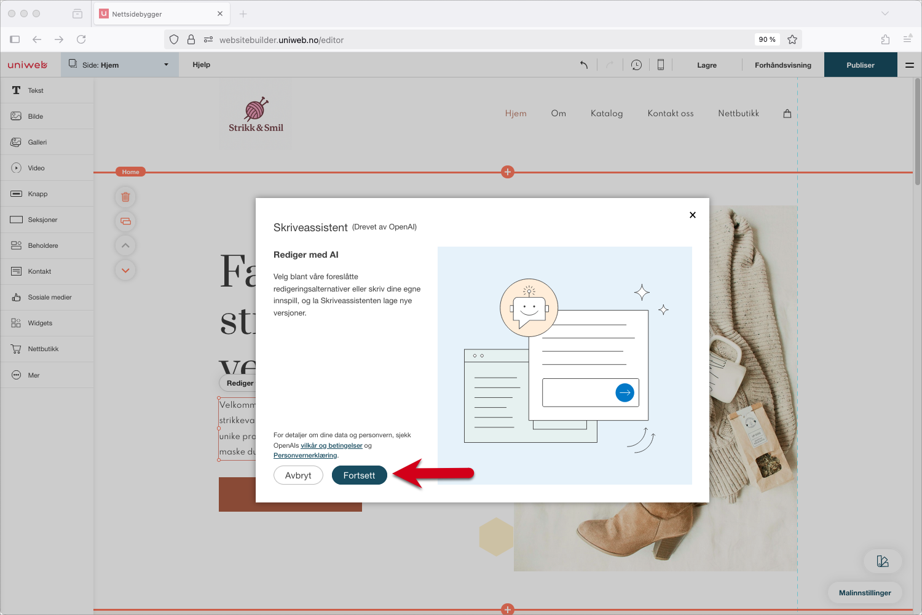Open vilkår og betingelser link

331,445
